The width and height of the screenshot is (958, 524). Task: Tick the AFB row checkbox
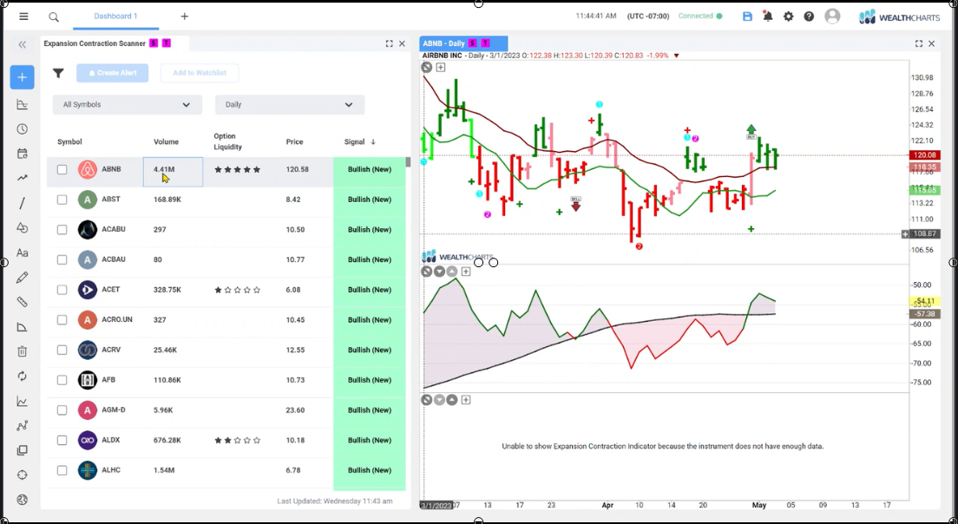[x=62, y=380]
